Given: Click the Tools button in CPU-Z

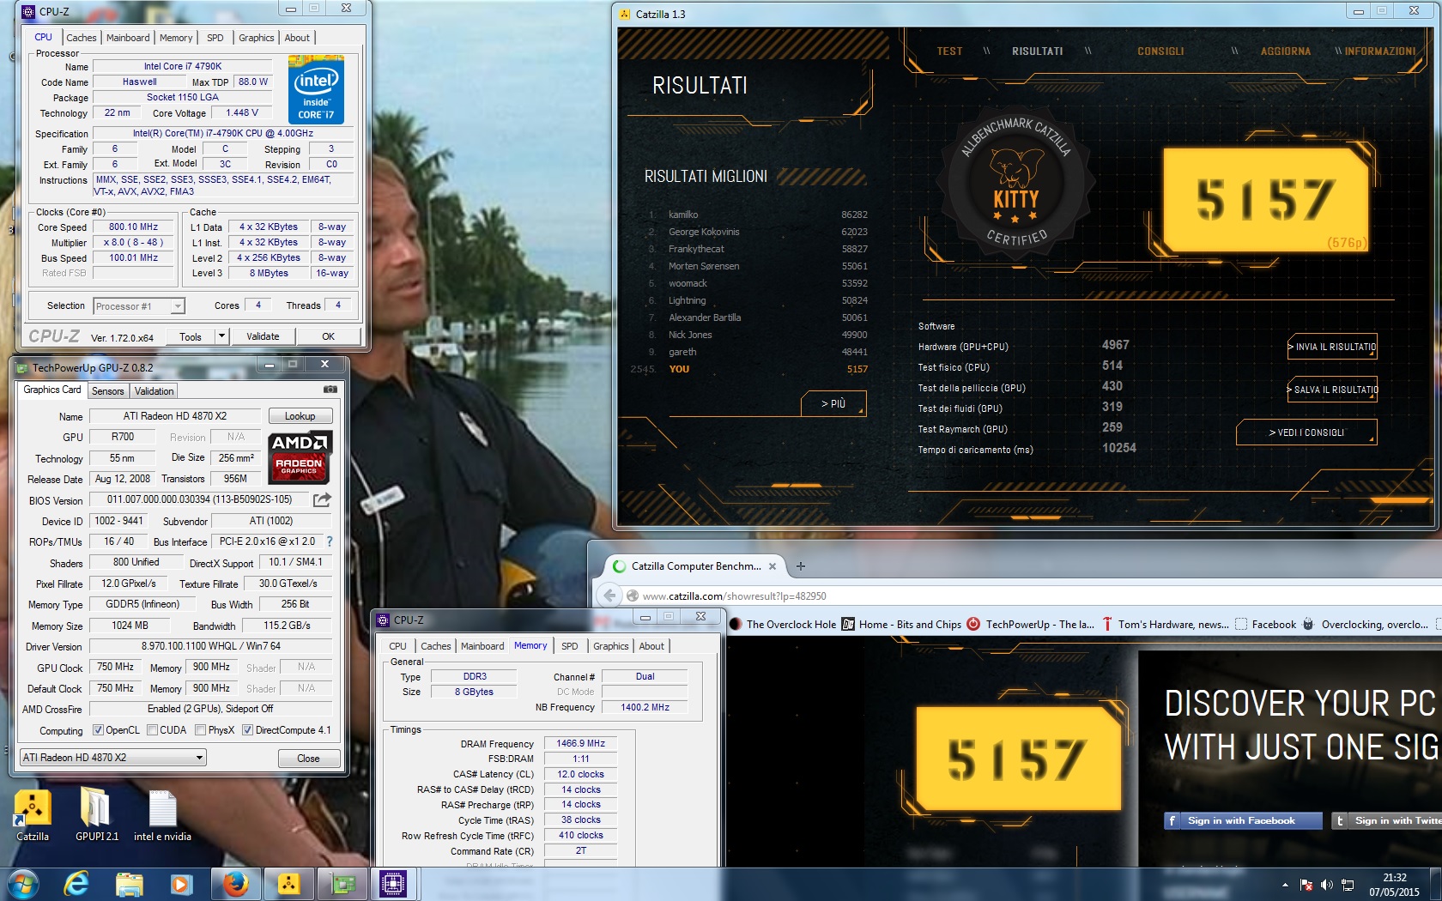Looking at the screenshot, I should coord(191,336).
